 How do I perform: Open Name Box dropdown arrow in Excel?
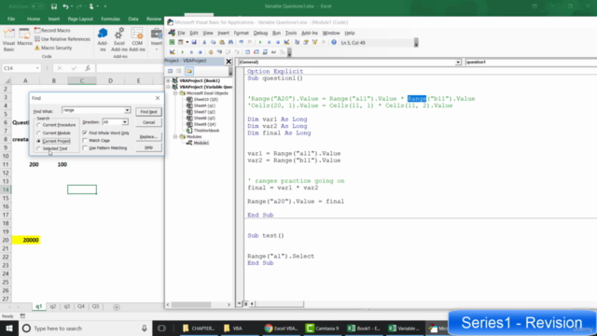(37, 68)
